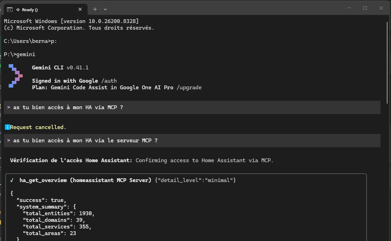Click "Signed in with Google" text
391x241 pixels.
click(65, 81)
